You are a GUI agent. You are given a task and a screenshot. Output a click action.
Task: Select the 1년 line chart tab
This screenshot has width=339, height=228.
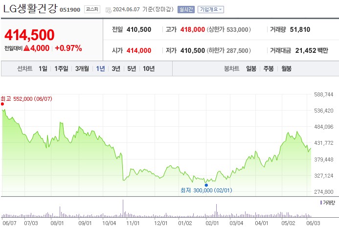click(x=101, y=69)
